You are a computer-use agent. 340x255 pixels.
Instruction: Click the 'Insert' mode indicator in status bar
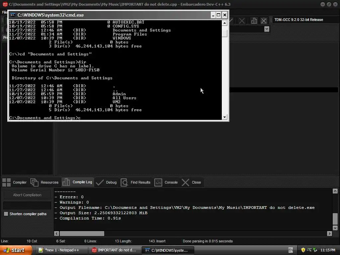click(161, 241)
